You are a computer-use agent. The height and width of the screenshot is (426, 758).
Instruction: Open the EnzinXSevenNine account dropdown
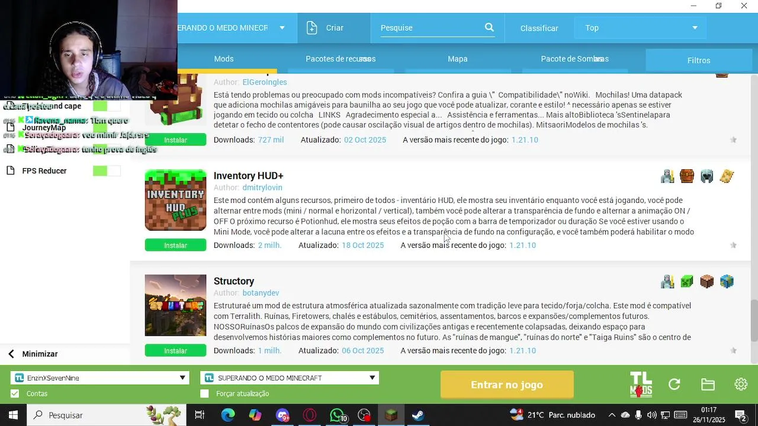100,377
